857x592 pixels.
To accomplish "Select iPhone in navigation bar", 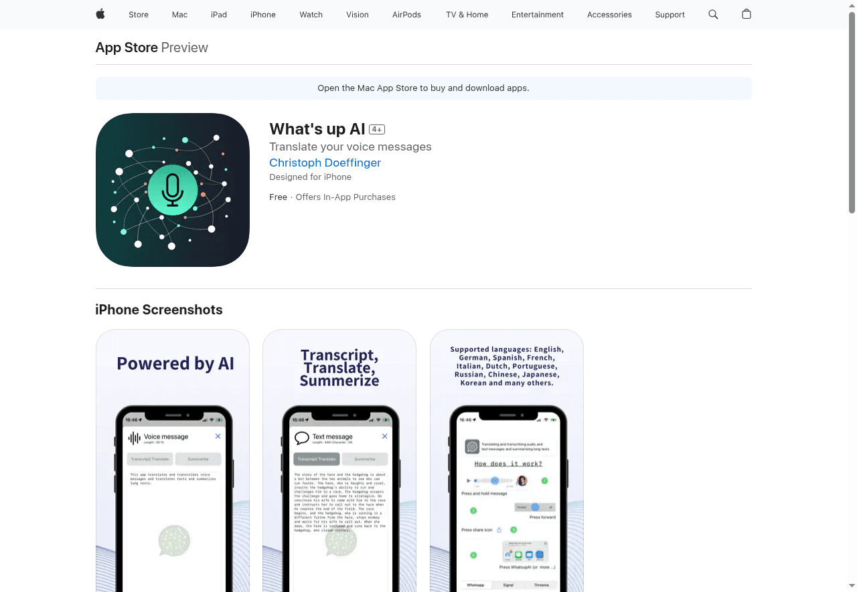I will click(x=263, y=15).
